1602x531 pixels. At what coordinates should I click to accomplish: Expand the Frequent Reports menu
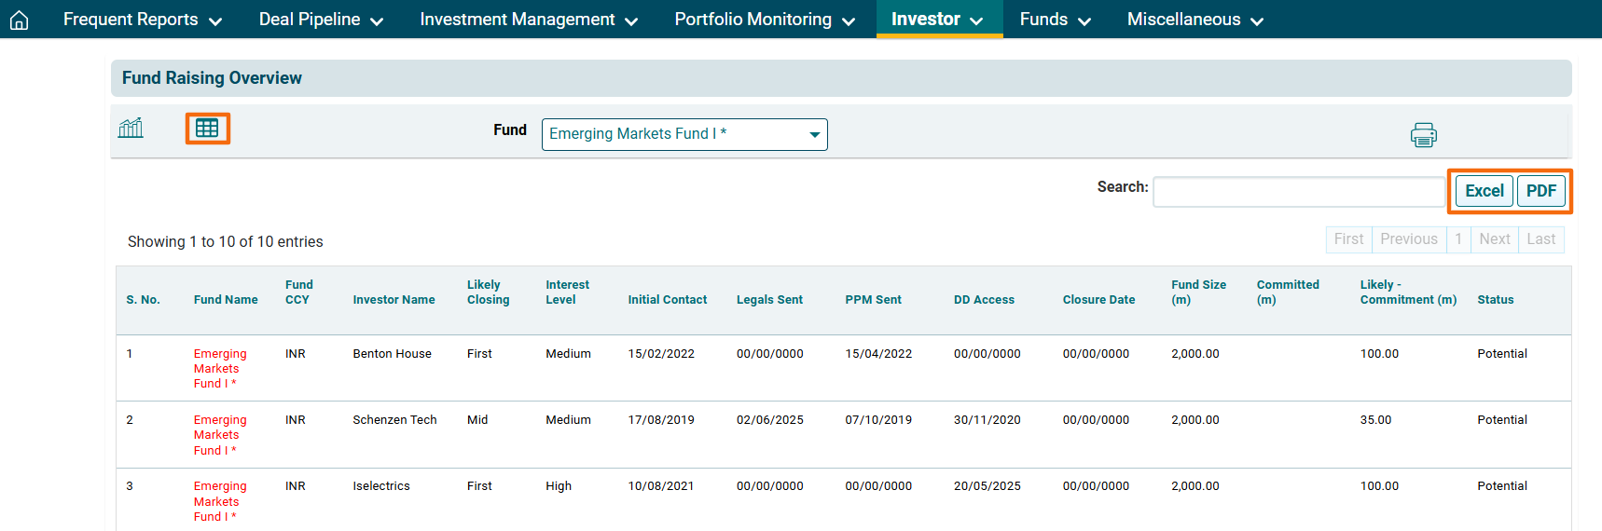pyautogui.click(x=142, y=20)
